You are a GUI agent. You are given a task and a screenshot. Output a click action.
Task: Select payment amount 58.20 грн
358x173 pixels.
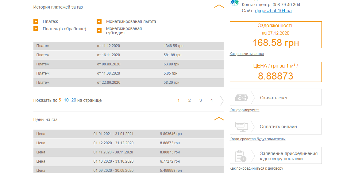[171, 83]
